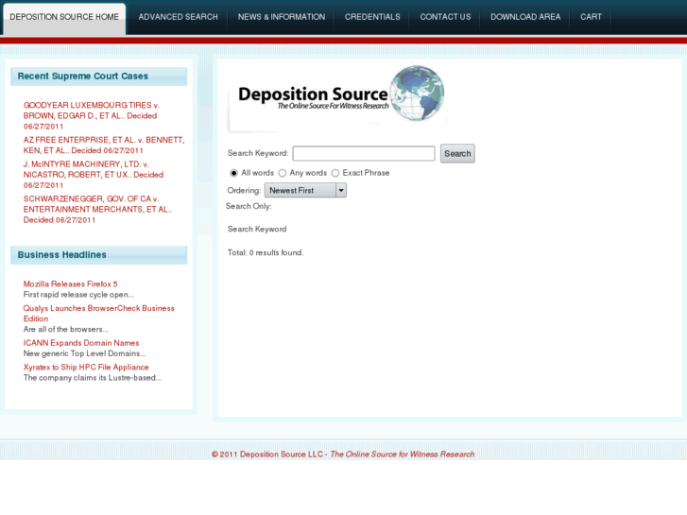Click 'Are all of the browsers...' text
The image size is (687, 515).
click(66, 329)
